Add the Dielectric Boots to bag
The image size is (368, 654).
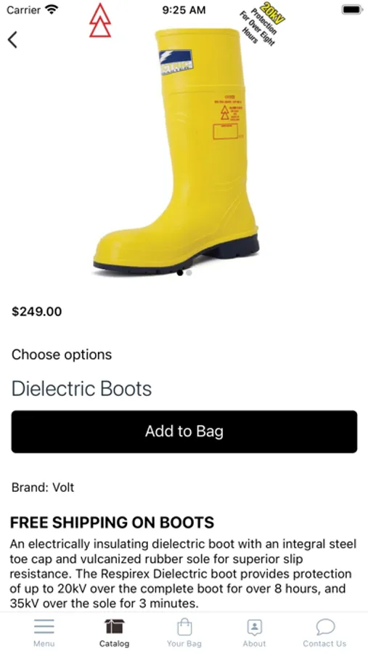pos(184,431)
